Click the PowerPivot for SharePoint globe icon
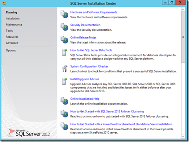 pos(64,126)
